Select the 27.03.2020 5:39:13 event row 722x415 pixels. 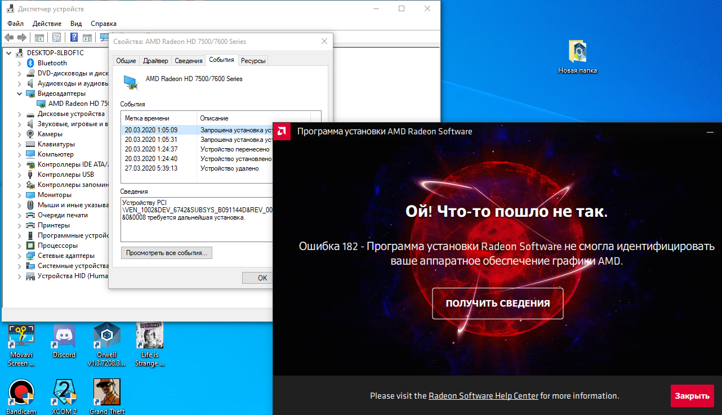coord(151,168)
